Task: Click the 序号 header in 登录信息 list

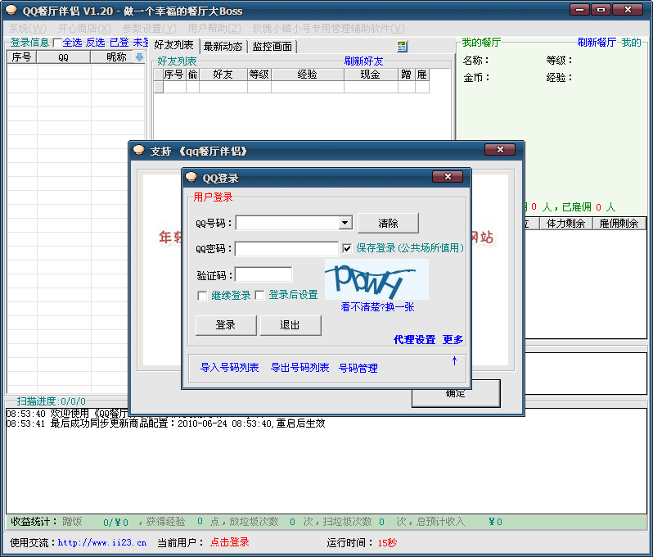Action: click(x=21, y=57)
